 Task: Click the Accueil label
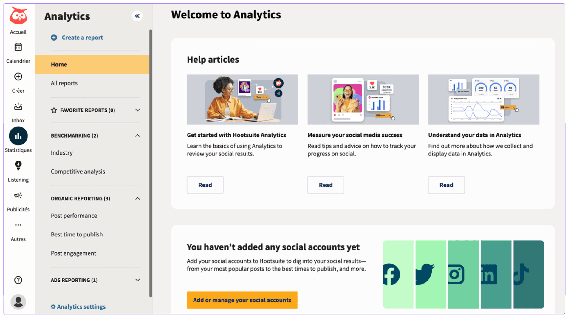tap(18, 32)
